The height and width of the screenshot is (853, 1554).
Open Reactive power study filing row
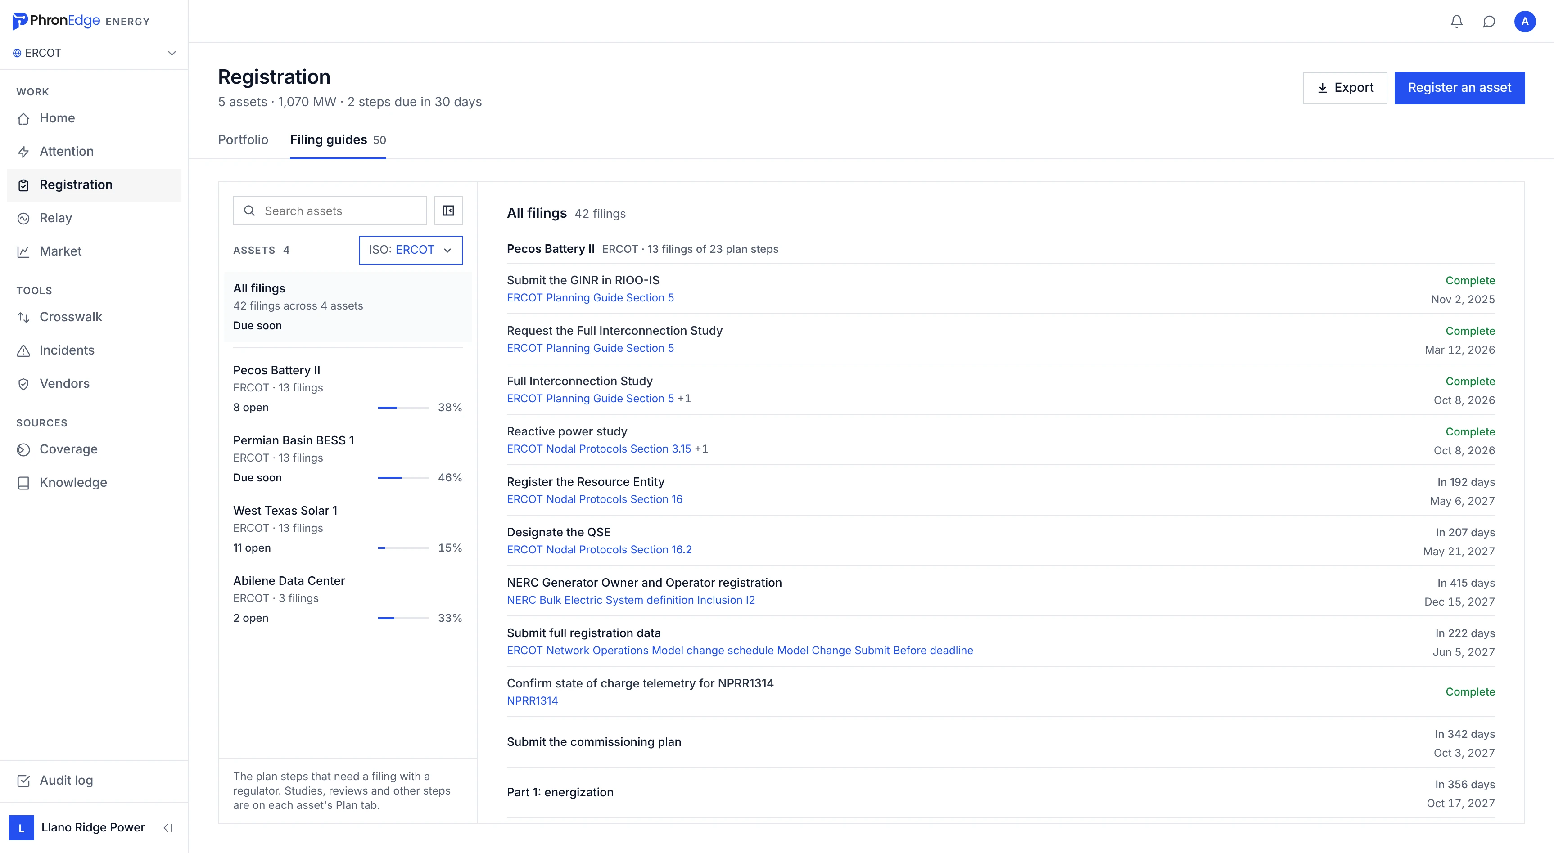click(x=1001, y=440)
